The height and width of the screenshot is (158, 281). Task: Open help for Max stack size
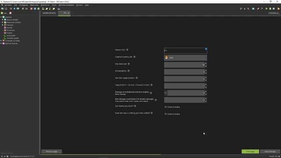(x=129, y=64)
